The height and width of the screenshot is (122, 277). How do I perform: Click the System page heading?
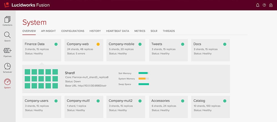pos(34,23)
